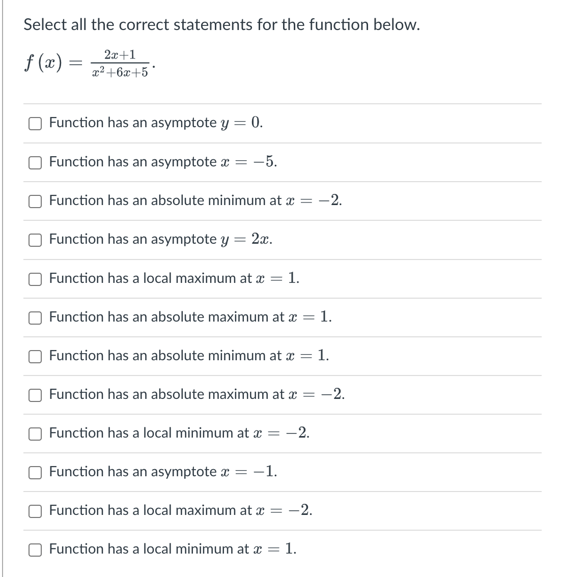Tick local maximum at x = −2 checkbox
Image resolution: width=561 pixels, height=577 pixels.
[x=35, y=511]
